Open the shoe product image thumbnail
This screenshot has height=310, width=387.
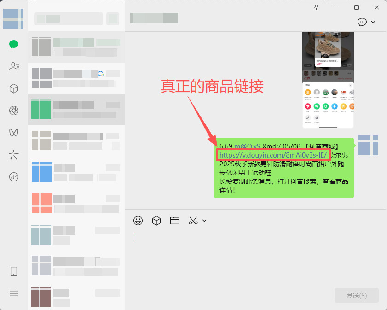click(328, 80)
